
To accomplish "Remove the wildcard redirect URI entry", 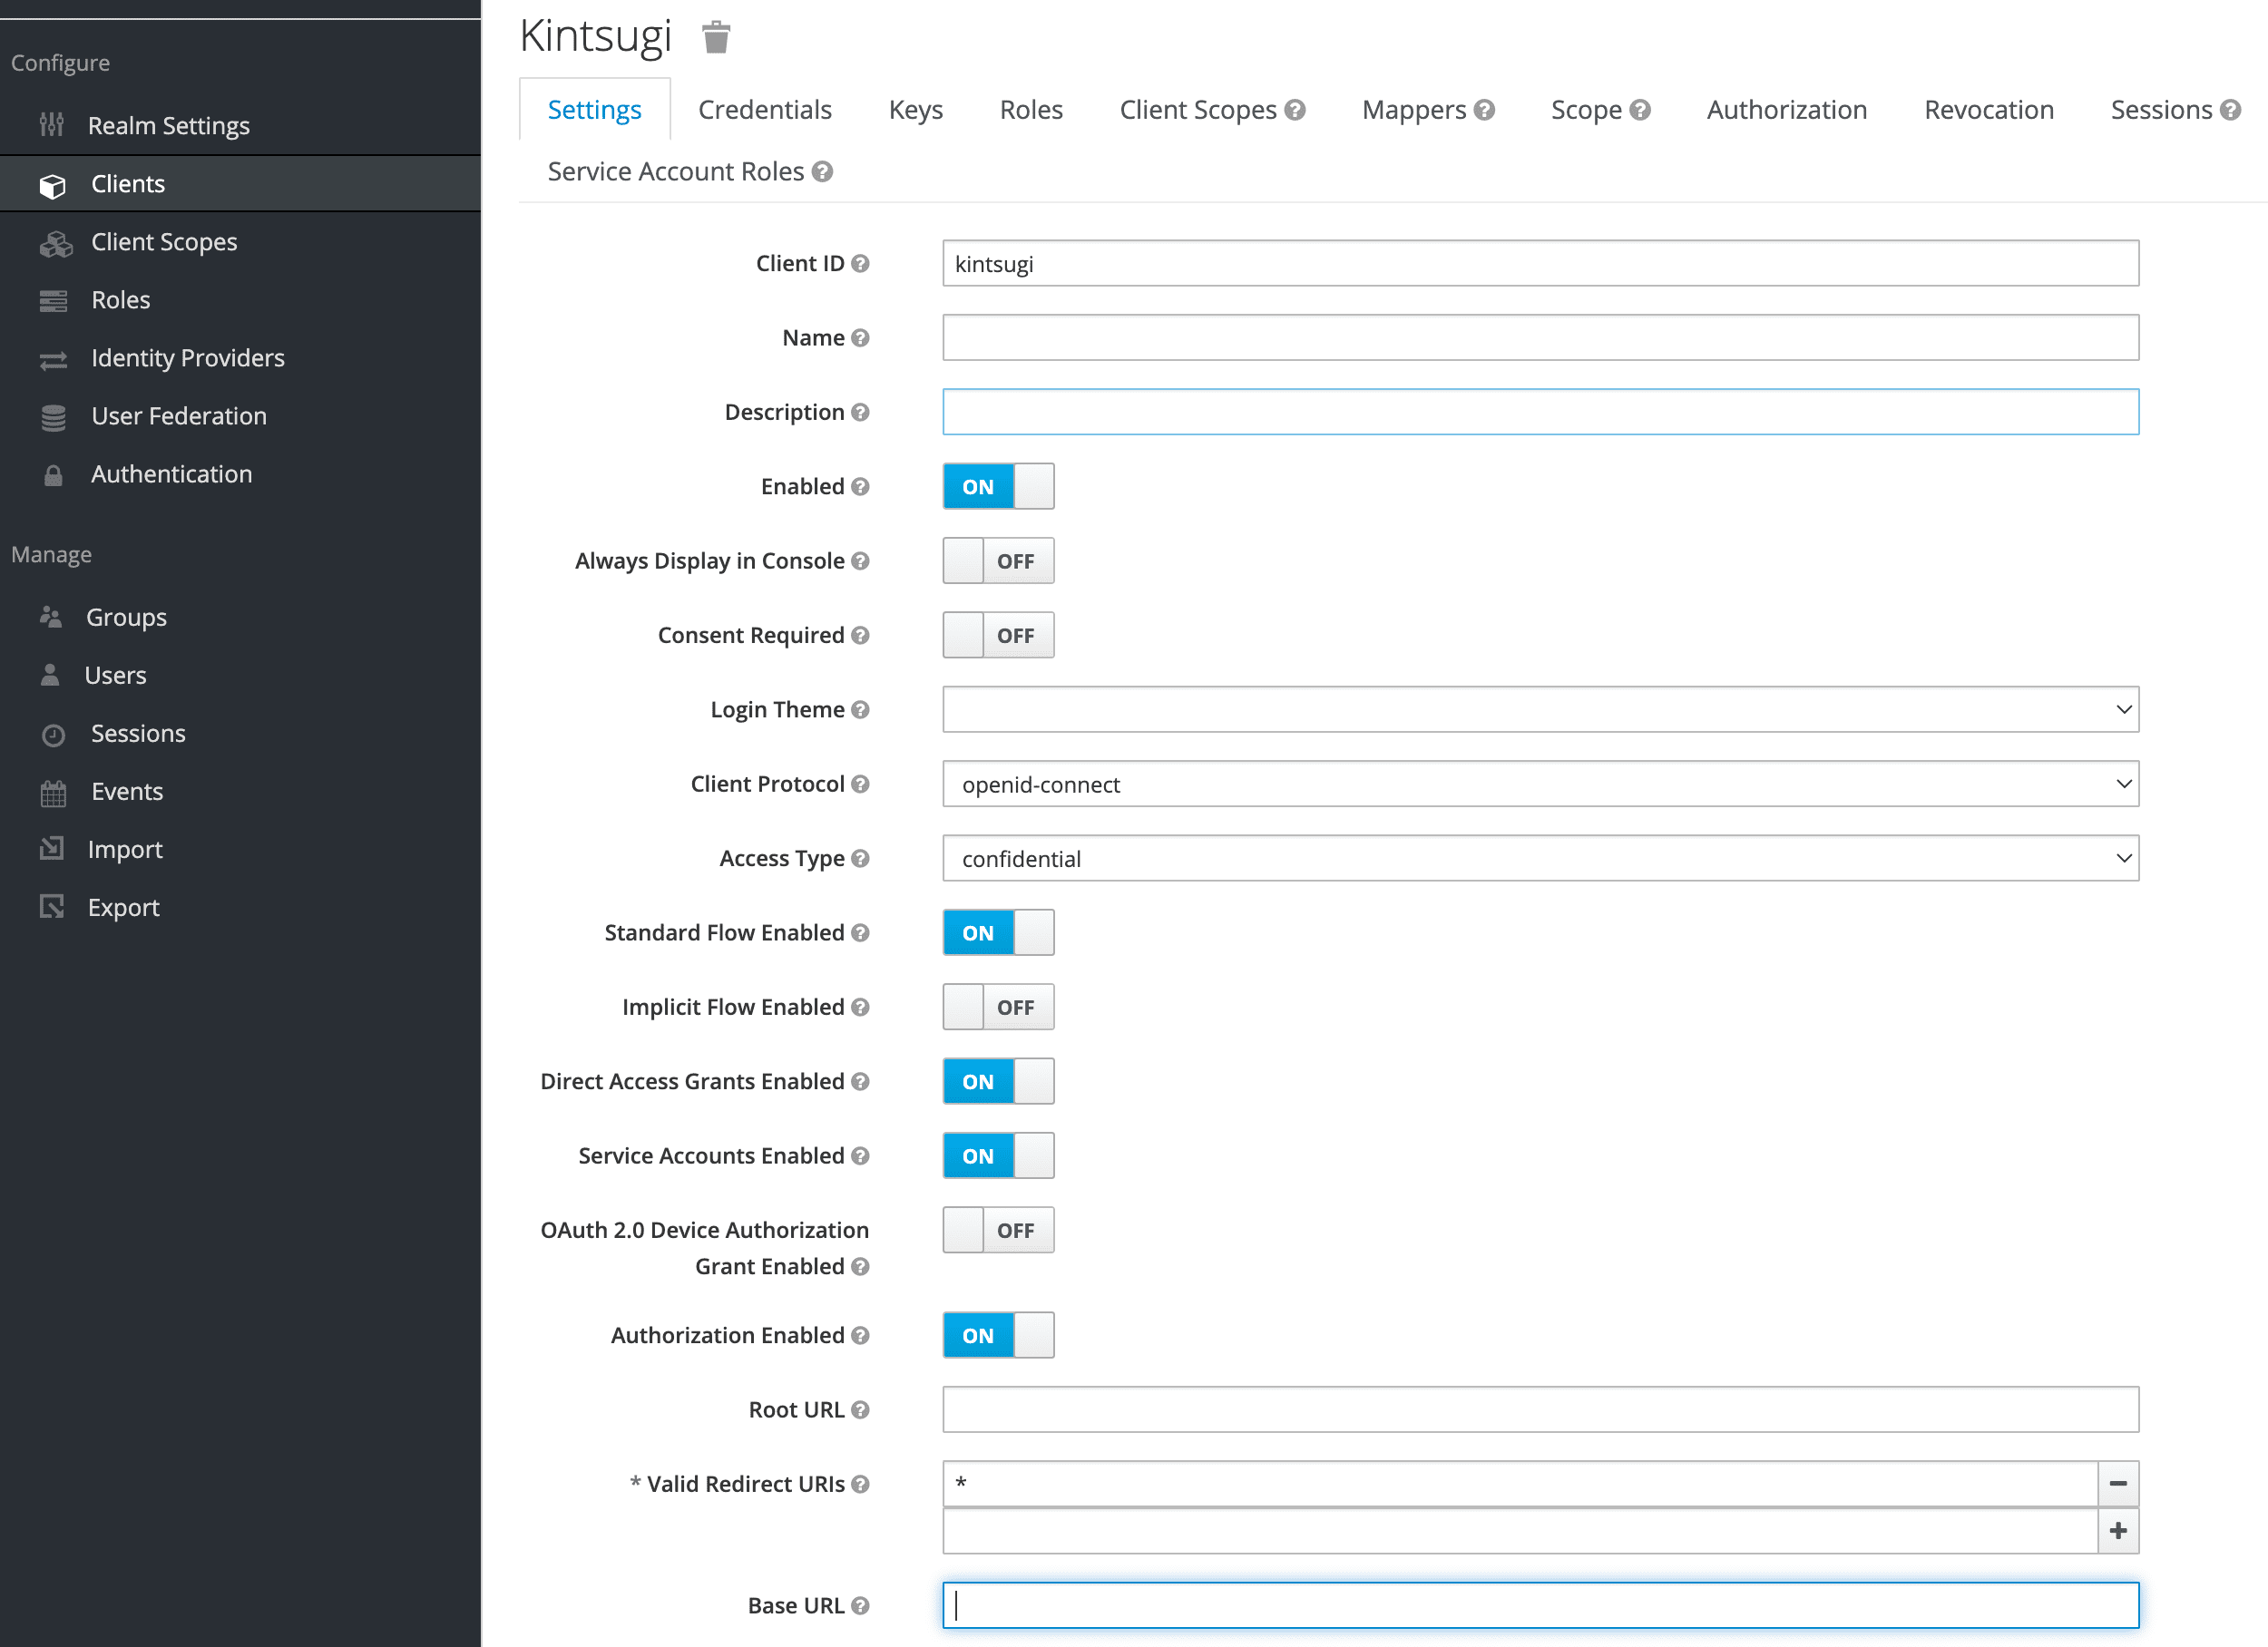I will [2117, 1484].
